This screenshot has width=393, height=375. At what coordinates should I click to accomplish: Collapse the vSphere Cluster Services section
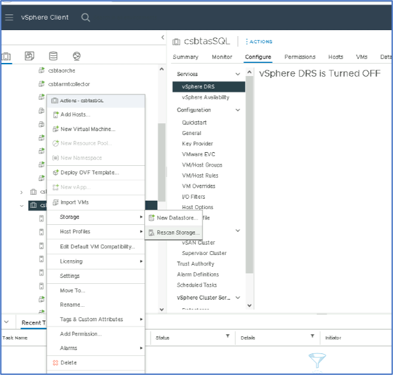tap(238, 298)
